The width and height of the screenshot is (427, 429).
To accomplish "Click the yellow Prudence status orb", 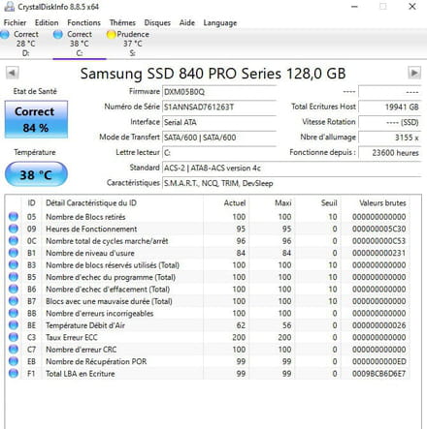I will [111, 34].
